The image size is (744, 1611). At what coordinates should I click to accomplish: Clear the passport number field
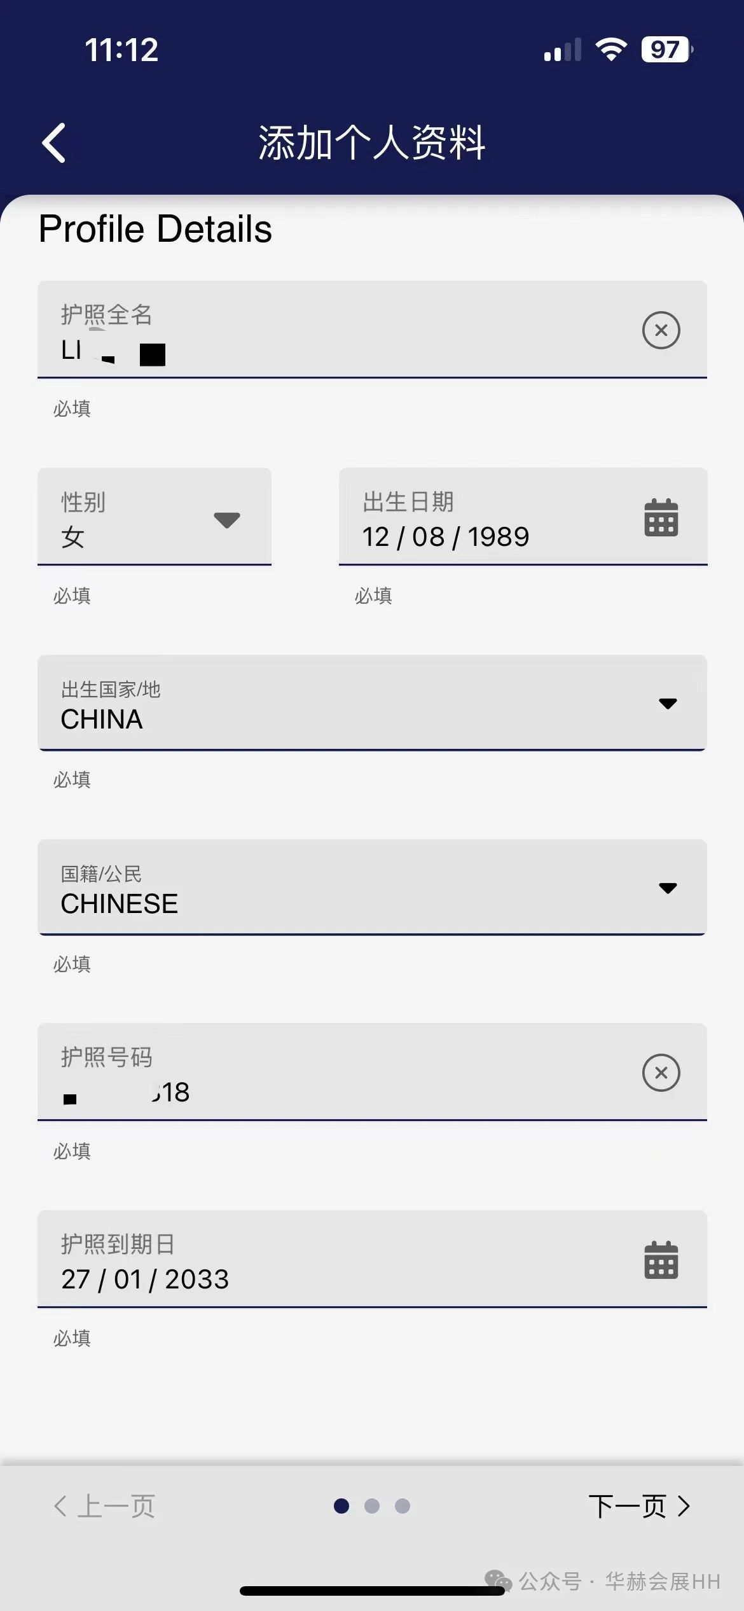pos(661,1073)
